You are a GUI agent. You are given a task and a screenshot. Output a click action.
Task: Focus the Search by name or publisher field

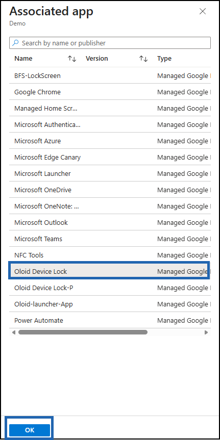coord(110,43)
